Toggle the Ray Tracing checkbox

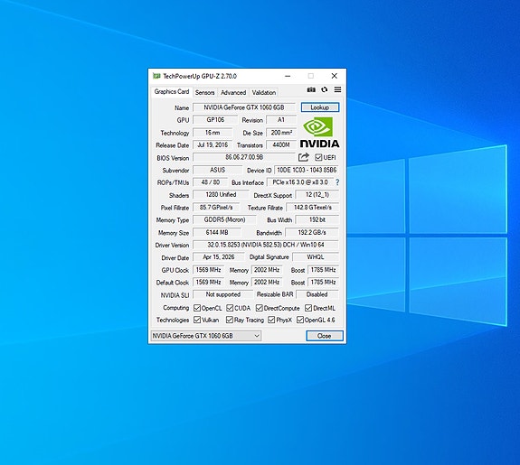click(x=229, y=320)
